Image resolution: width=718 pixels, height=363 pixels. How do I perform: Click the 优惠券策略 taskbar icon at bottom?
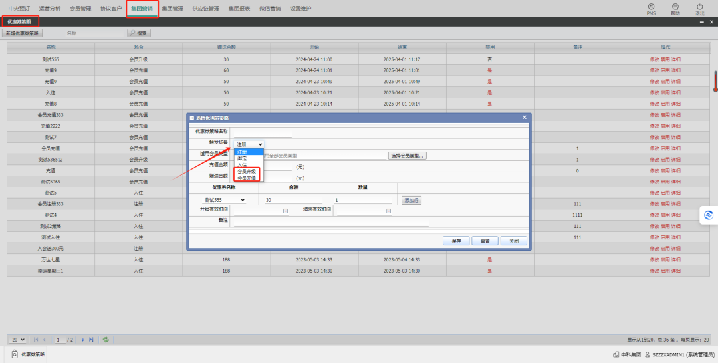coord(15,354)
